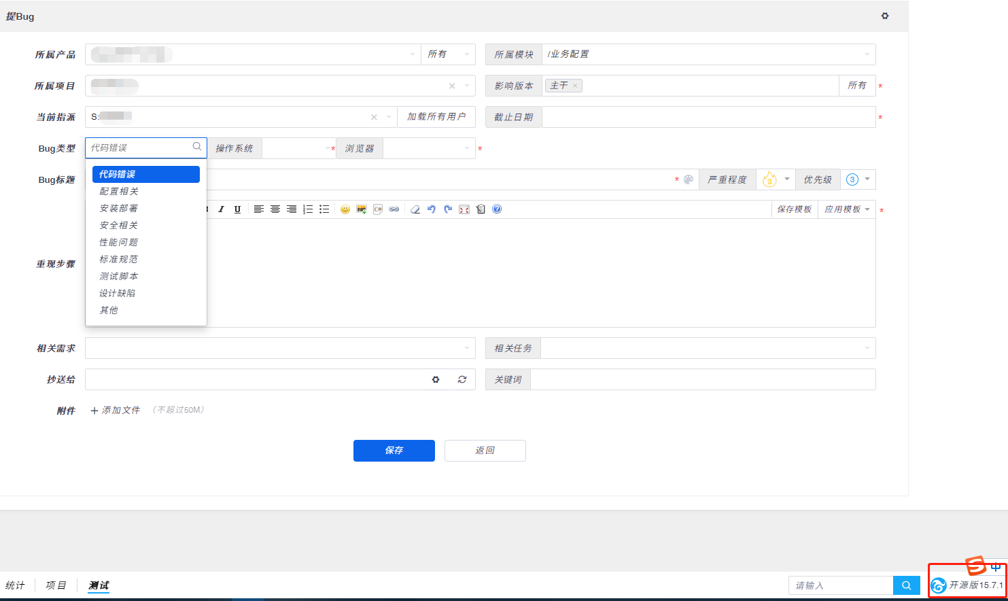Align text left in the editor

[259, 209]
